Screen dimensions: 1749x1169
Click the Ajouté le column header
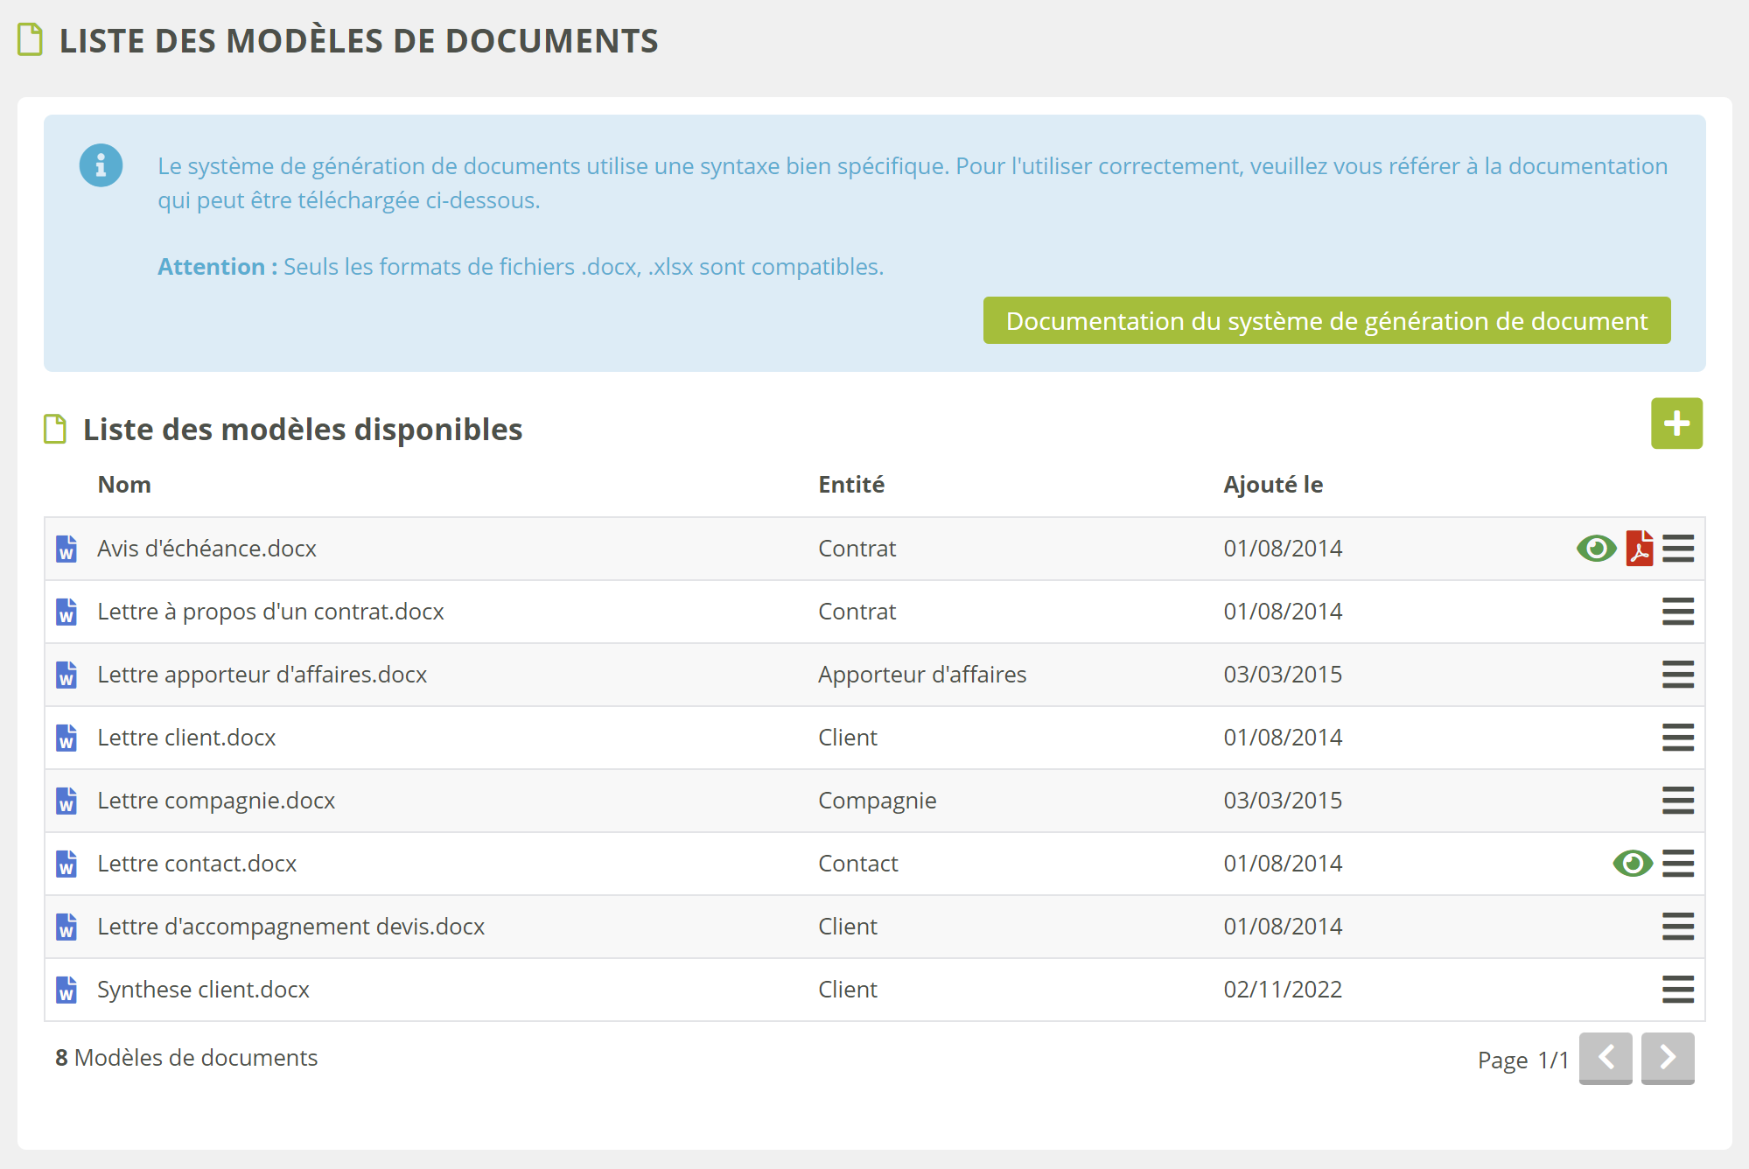point(1272,485)
